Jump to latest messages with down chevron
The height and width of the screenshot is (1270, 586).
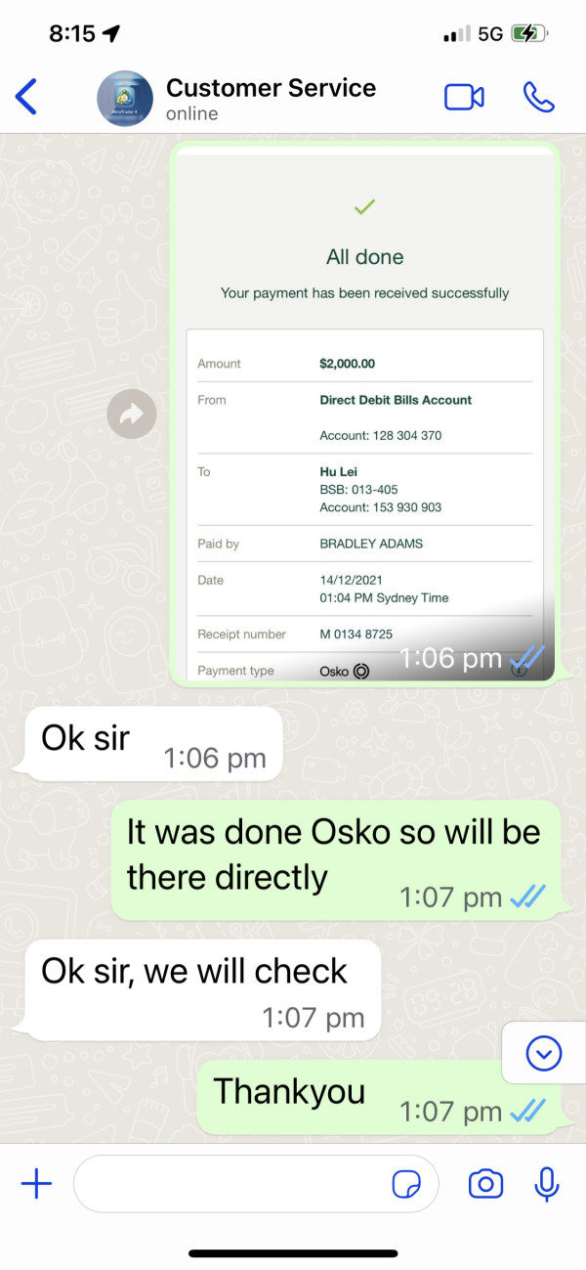click(x=543, y=1053)
